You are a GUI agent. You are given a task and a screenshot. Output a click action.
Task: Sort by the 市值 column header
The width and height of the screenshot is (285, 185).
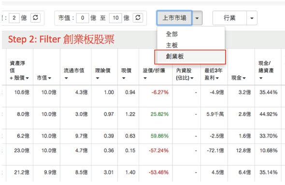pyautogui.click(x=44, y=78)
